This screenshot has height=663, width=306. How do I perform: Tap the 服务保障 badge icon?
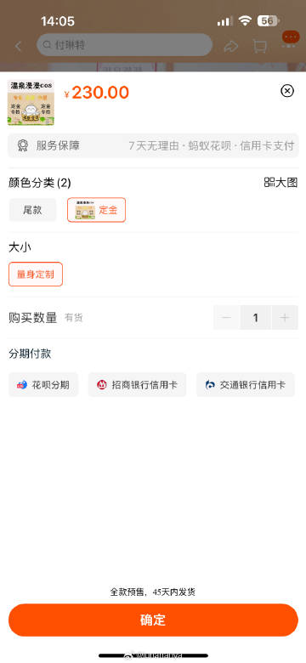(22, 146)
